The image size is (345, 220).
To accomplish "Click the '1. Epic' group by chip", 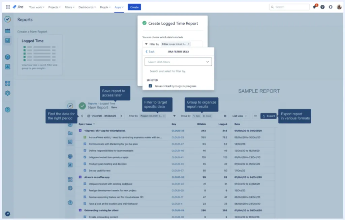I will pyautogui.click(x=196, y=116).
